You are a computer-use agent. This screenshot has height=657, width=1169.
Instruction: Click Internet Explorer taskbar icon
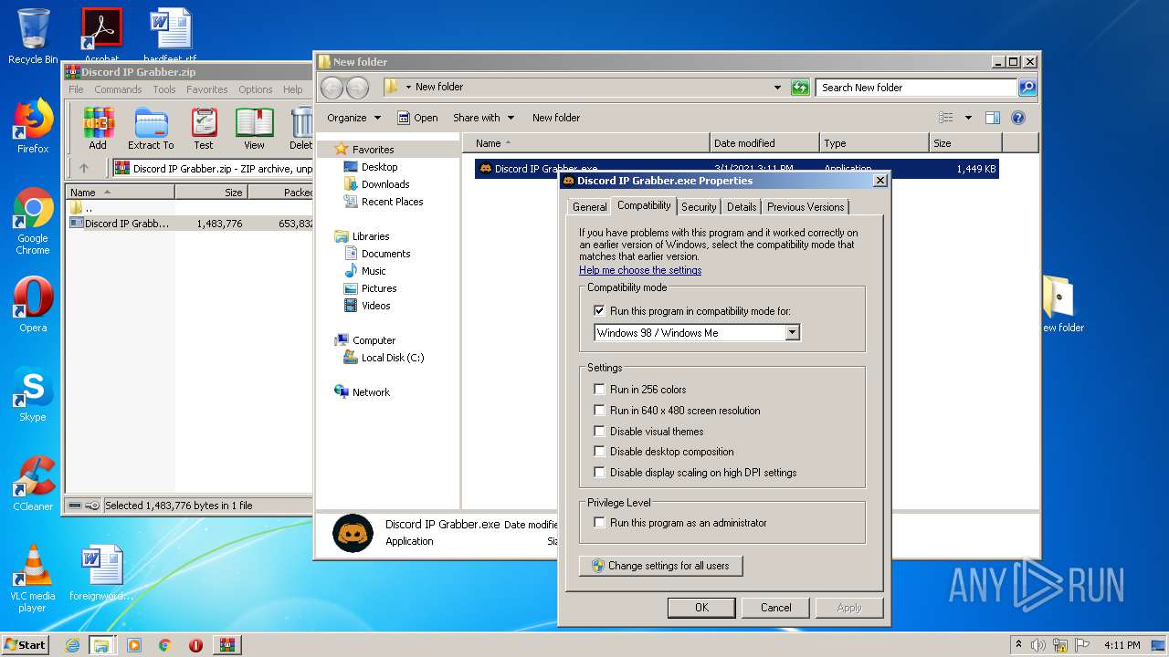(72, 645)
